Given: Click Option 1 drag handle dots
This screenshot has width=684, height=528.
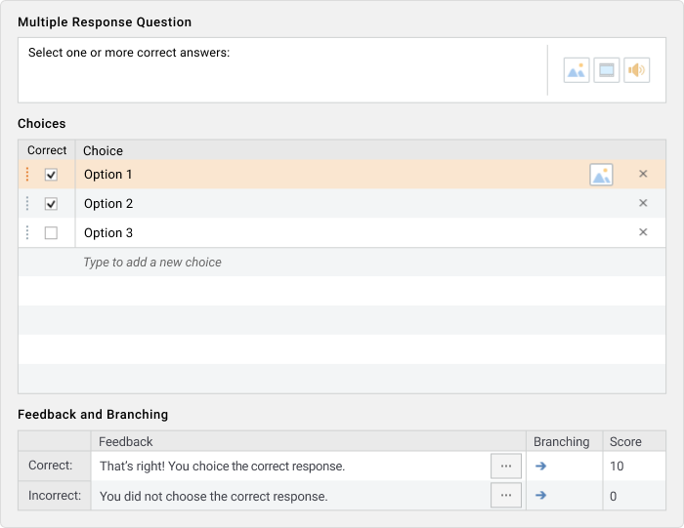Looking at the screenshot, I should [27, 175].
